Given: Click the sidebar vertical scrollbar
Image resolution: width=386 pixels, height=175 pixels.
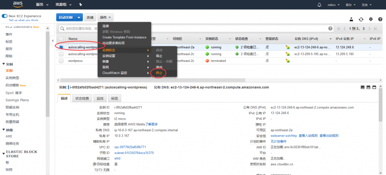Looking at the screenshot, I should (x=48, y=74).
